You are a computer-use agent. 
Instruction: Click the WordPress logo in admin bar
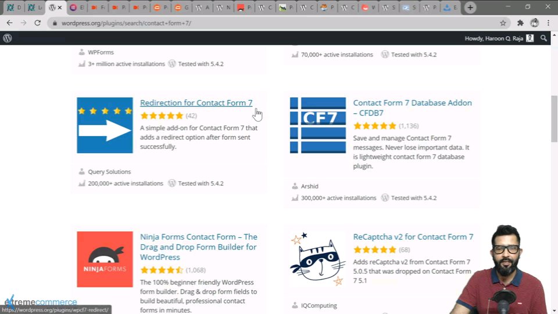[x=8, y=38]
